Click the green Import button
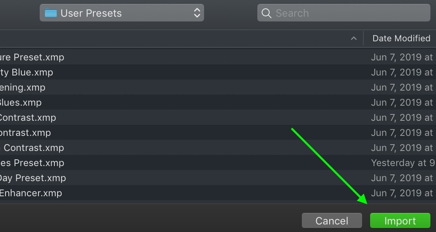436x232 pixels. pyautogui.click(x=400, y=221)
